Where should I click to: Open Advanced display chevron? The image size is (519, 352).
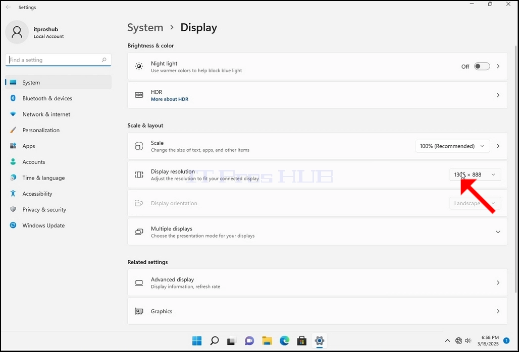pyautogui.click(x=498, y=282)
